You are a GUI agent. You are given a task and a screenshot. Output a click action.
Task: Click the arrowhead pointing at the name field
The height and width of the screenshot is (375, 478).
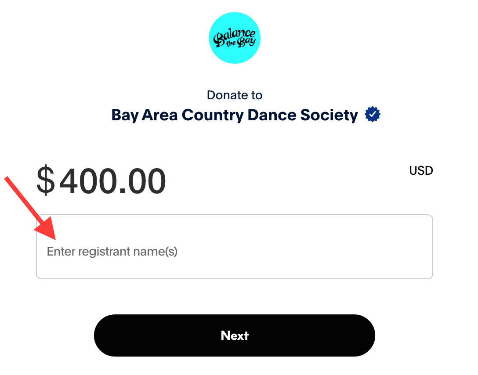(49, 232)
